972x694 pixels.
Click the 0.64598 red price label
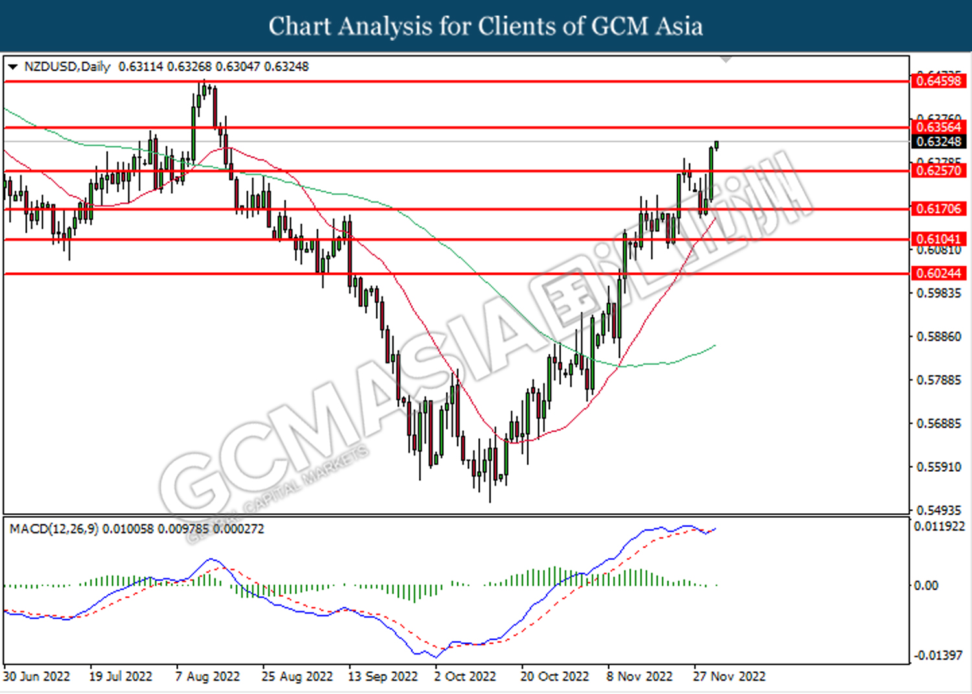pyautogui.click(x=939, y=81)
